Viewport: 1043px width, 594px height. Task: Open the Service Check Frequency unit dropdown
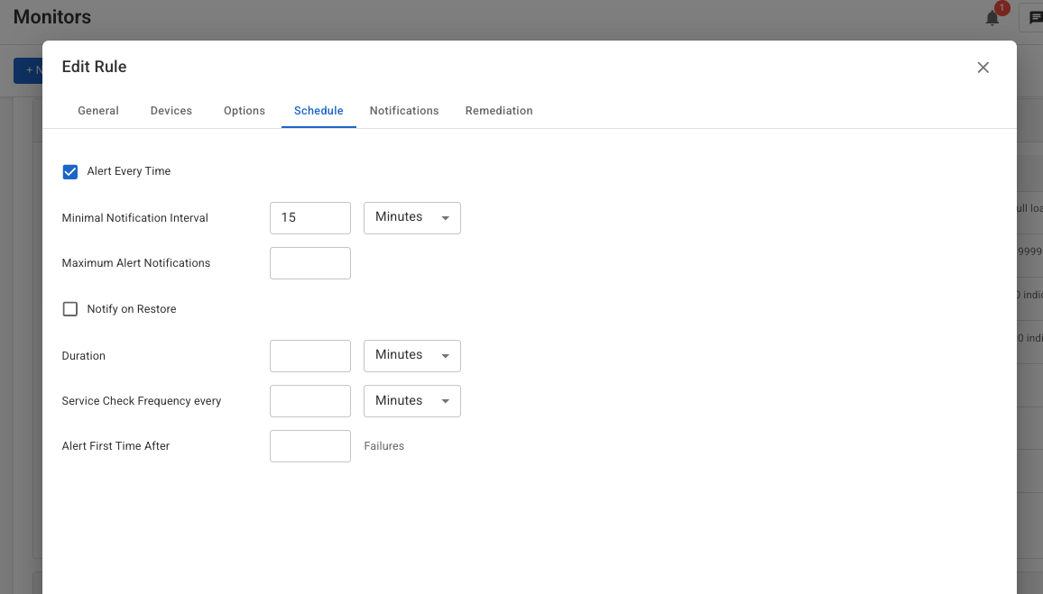[411, 400]
